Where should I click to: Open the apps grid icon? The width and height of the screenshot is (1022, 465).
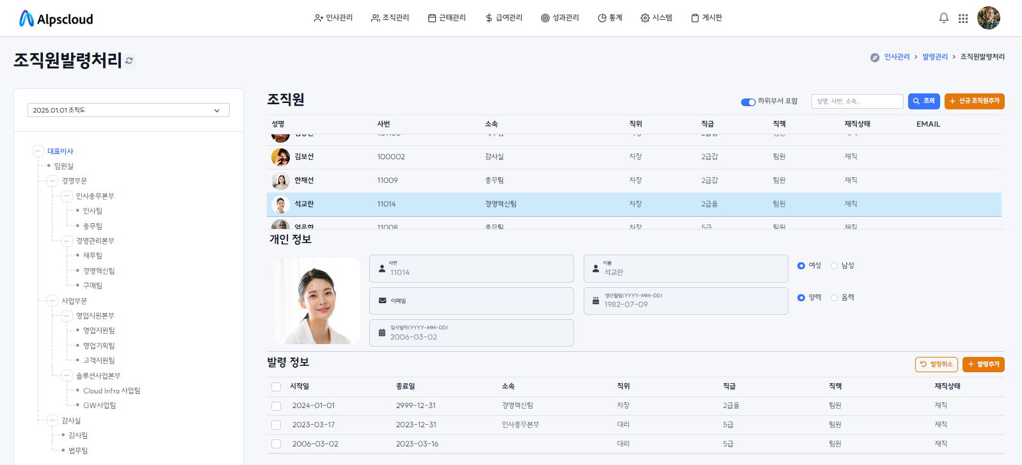point(963,19)
